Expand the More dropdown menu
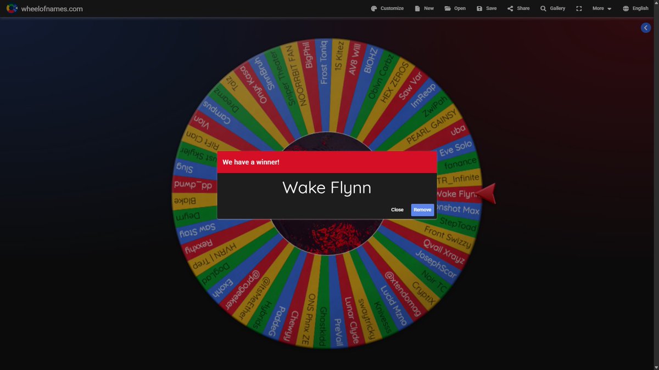 (x=602, y=9)
